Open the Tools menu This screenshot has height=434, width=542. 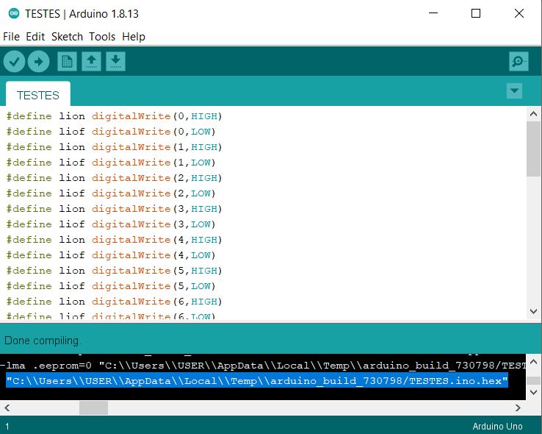point(102,37)
